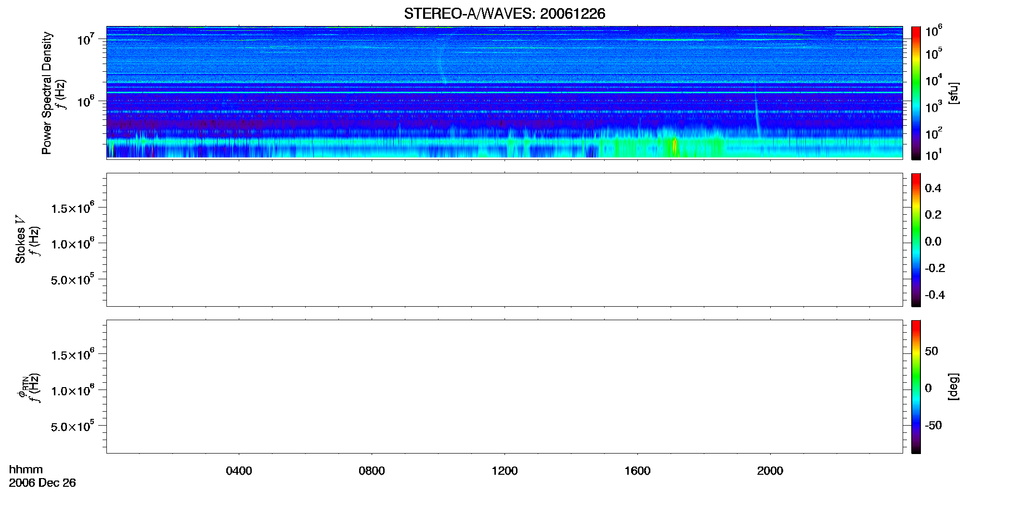Click the -50 value on degree colorbar

(933, 426)
